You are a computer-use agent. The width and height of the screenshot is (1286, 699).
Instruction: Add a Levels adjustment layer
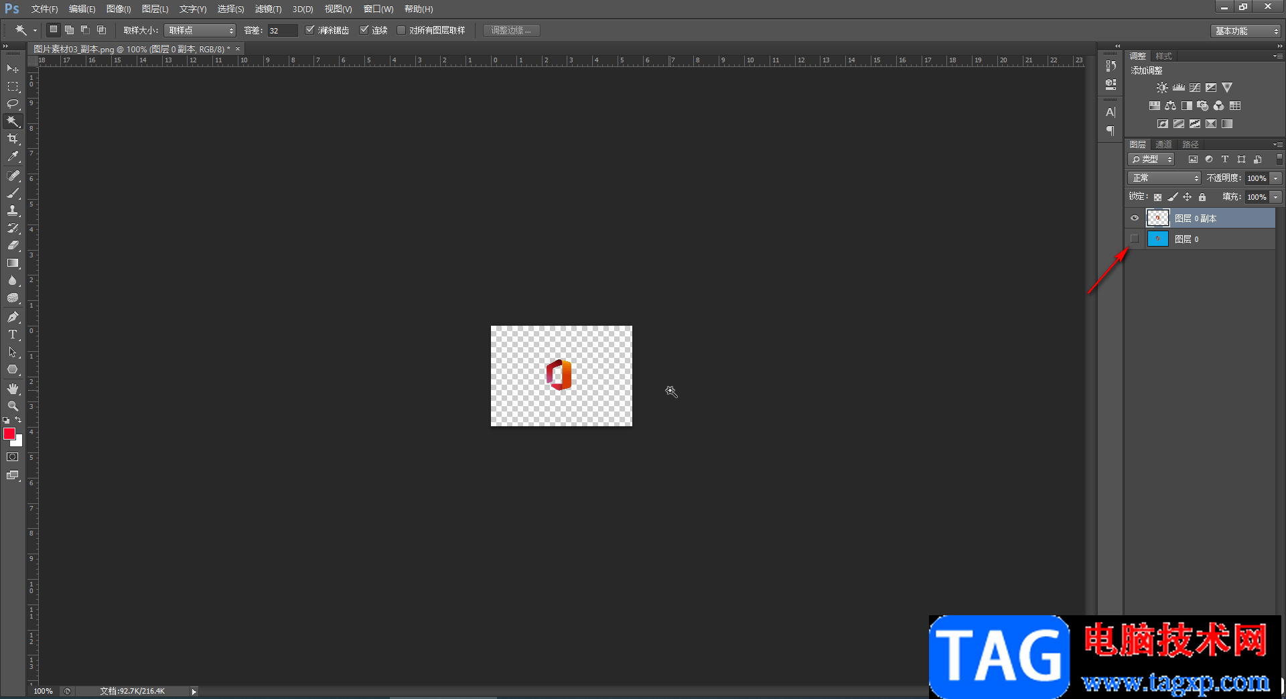tap(1179, 88)
